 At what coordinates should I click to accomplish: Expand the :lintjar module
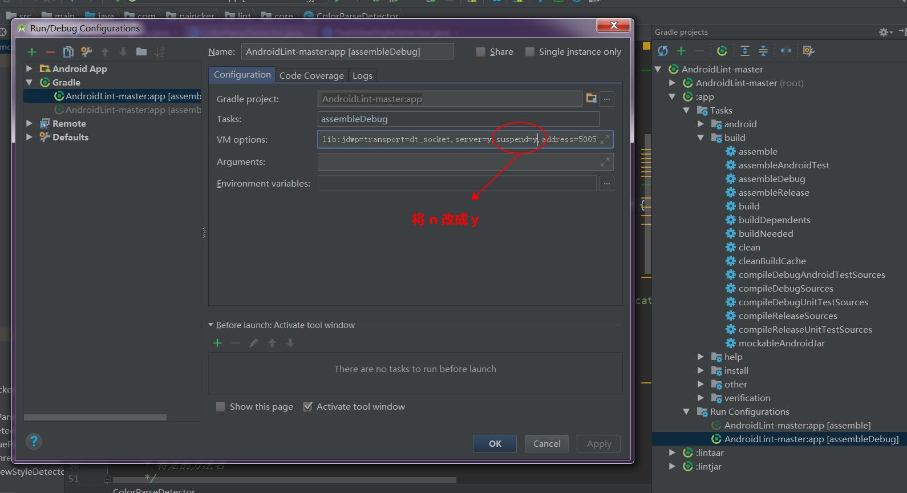pos(672,466)
